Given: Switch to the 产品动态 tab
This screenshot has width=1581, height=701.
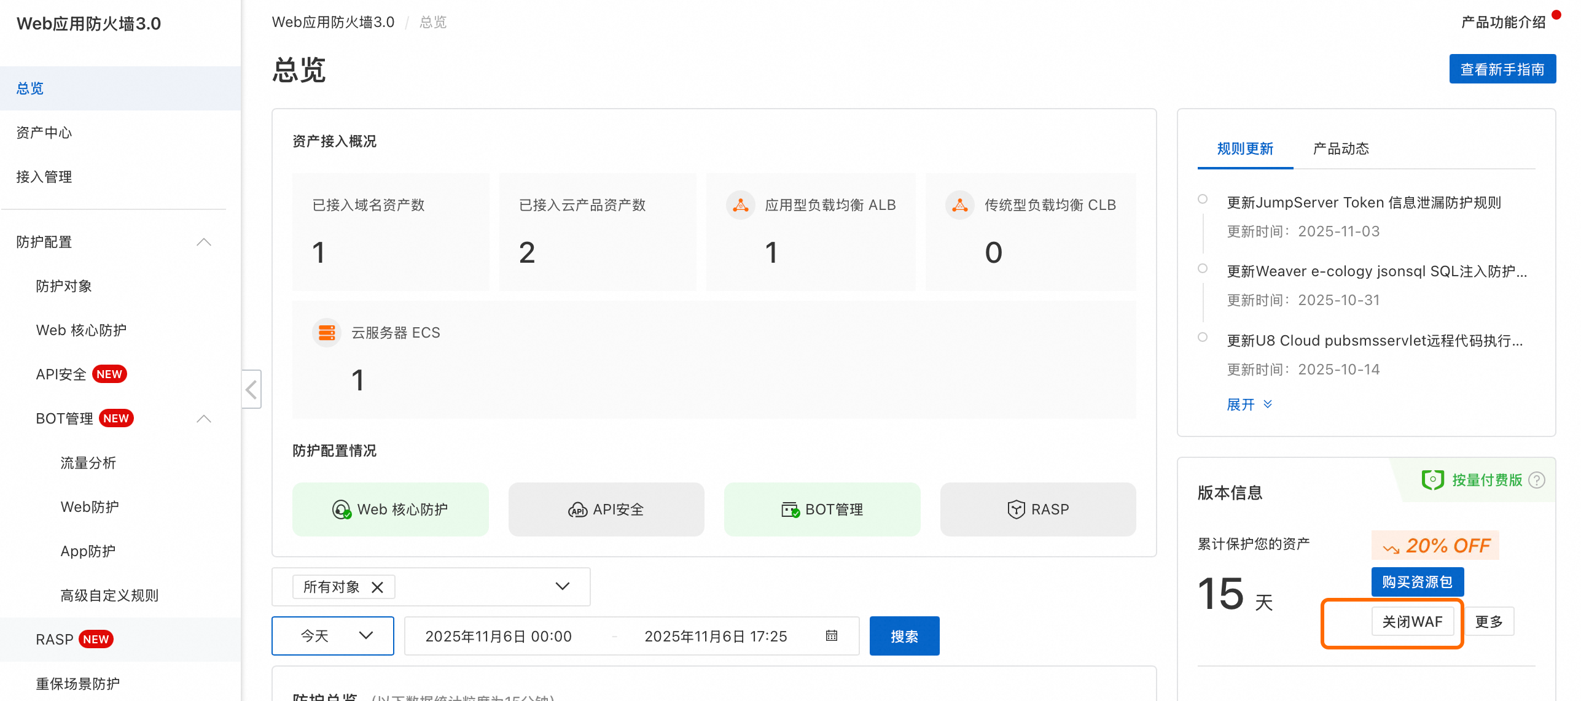Looking at the screenshot, I should [x=1340, y=149].
